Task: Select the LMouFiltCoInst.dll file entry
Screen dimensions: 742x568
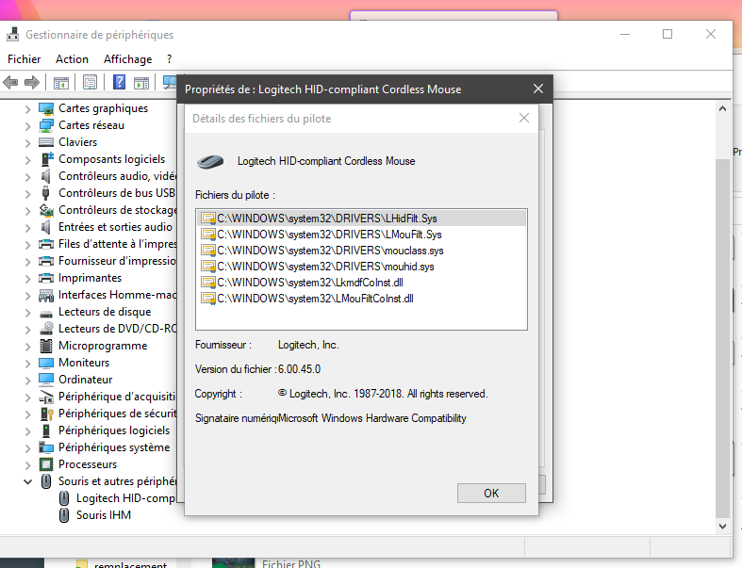Action: coord(361,299)
